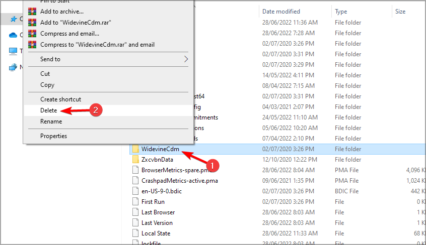426x245 pixels.
Task: Click the CrashpadMetrics-active.pma file icon
Action: point(135,181)
